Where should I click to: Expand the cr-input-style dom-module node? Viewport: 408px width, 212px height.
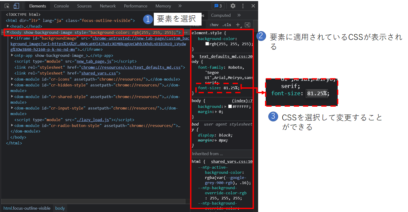coord(12,108)
